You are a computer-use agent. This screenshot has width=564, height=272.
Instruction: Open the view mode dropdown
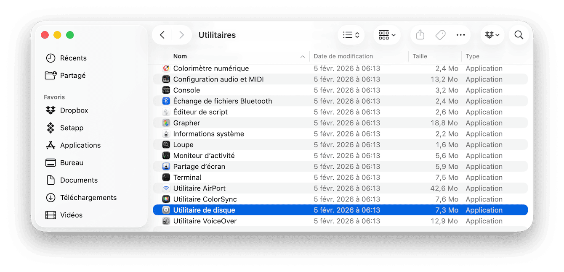point(351,35)
